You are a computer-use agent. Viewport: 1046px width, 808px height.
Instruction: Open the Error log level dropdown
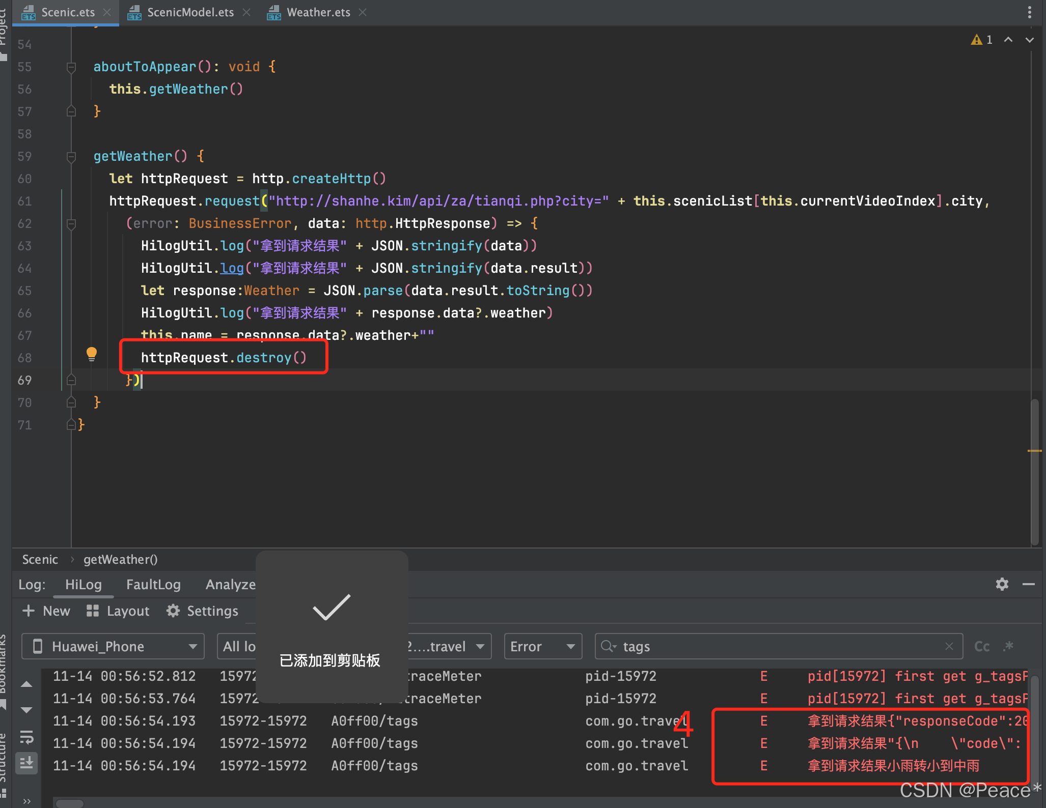point(542,646)
